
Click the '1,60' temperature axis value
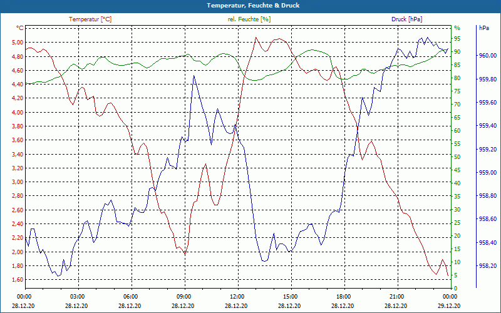pyautogui.click(x=18, y=280)
